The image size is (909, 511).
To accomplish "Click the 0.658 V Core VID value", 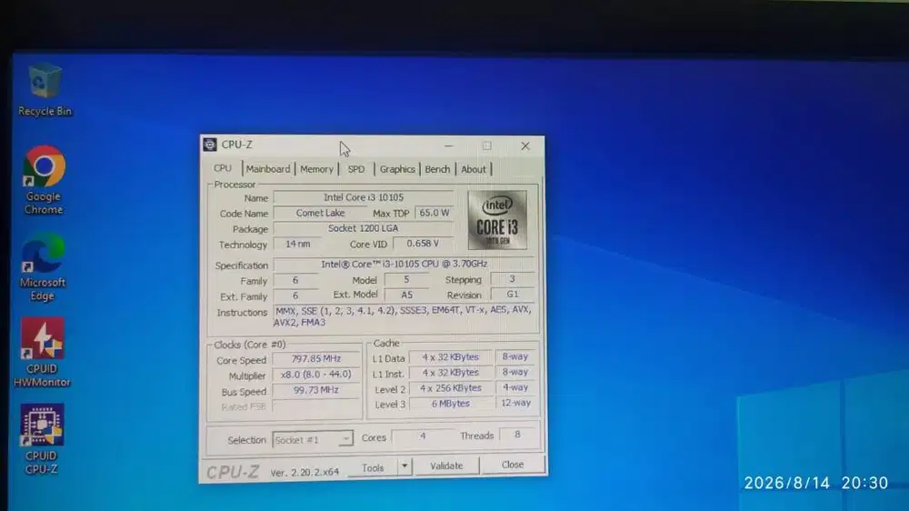I will pyautogui.click(x=423, y=244).
